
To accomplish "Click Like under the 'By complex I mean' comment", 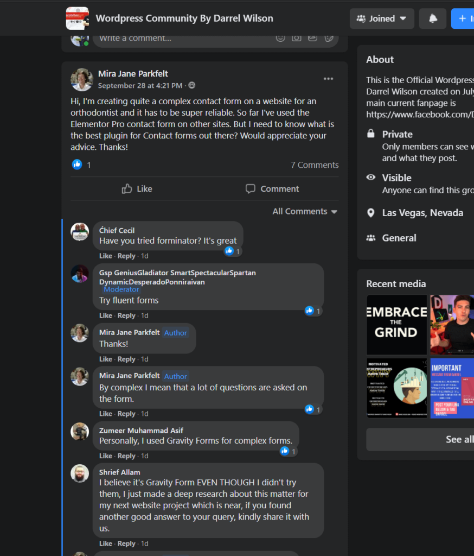I will point(106,413).
